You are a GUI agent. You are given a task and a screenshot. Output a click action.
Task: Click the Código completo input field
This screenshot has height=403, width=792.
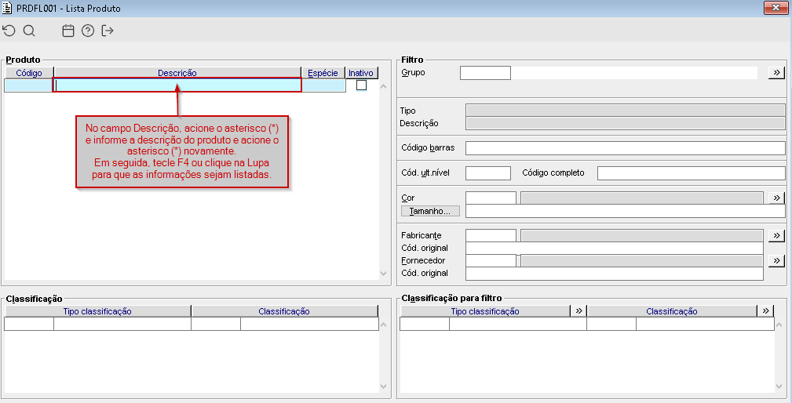692,173
